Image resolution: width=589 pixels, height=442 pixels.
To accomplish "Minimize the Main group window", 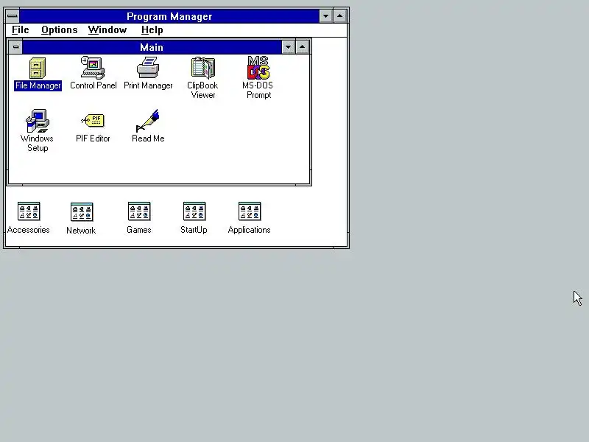I will (x=288, y=47).
